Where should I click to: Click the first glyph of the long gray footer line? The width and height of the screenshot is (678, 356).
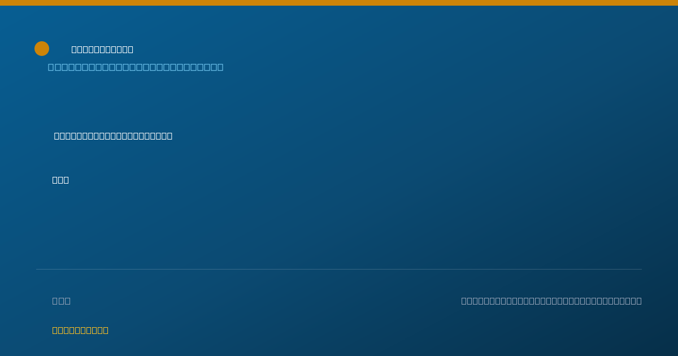[x=464, y=301]
